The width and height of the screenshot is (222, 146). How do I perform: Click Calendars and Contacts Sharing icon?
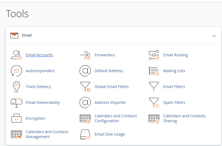tap(154, 119)
